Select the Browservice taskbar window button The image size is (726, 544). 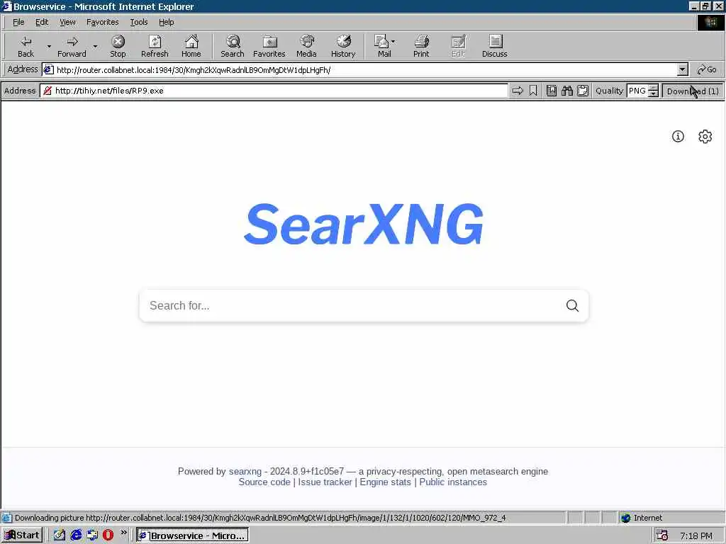pos(193,535)
